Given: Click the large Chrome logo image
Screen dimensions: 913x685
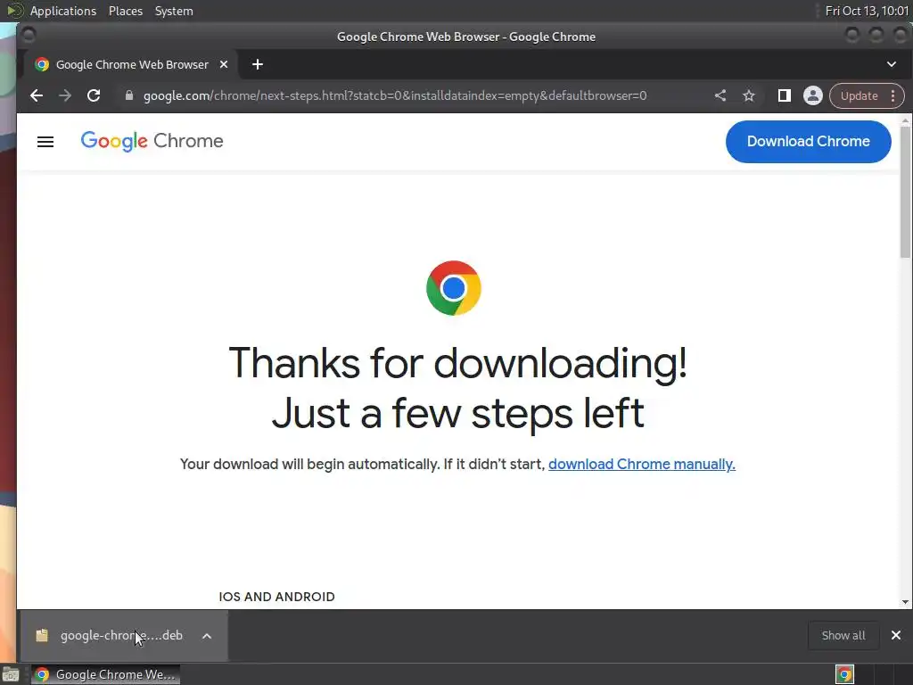Looking at the screenshot, I should pyautogui.click(x=454, y=288).
